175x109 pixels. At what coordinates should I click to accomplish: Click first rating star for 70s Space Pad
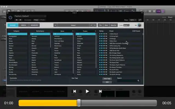click(100, 62)
